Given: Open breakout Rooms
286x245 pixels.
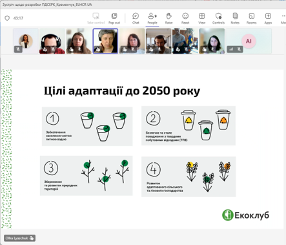Looking at the screenshot, I should [x=251, y=18].
